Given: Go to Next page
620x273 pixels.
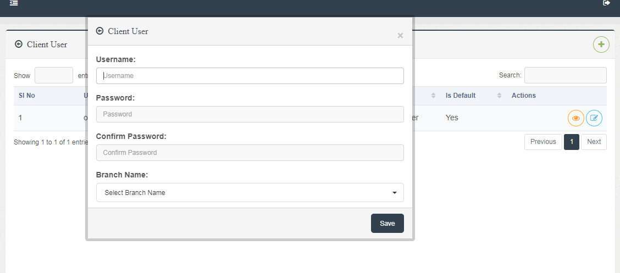Looking at the screenshot, I should 594,142.
